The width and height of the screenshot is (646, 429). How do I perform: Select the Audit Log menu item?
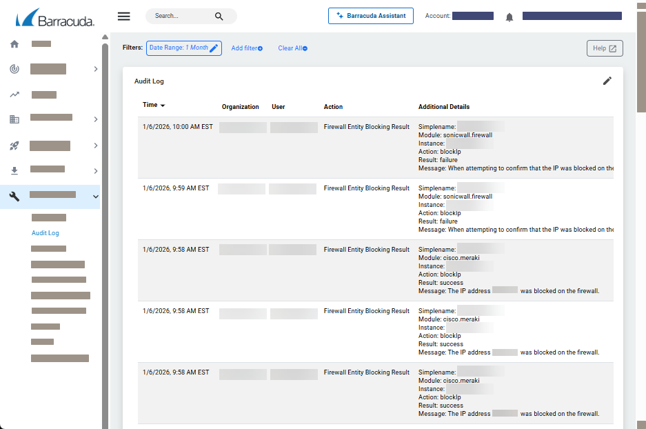click(44, 232)
